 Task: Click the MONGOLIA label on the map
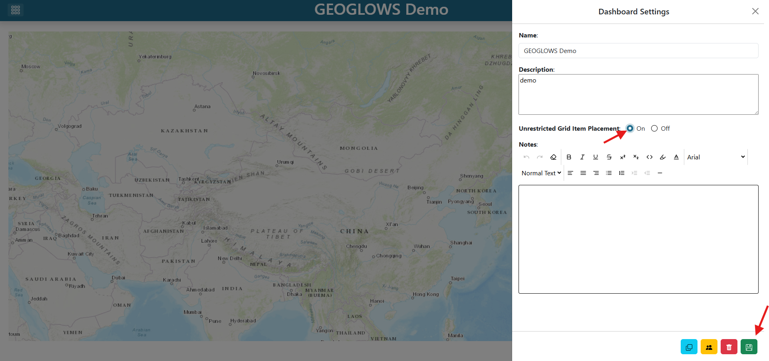[x=359, y=148]
